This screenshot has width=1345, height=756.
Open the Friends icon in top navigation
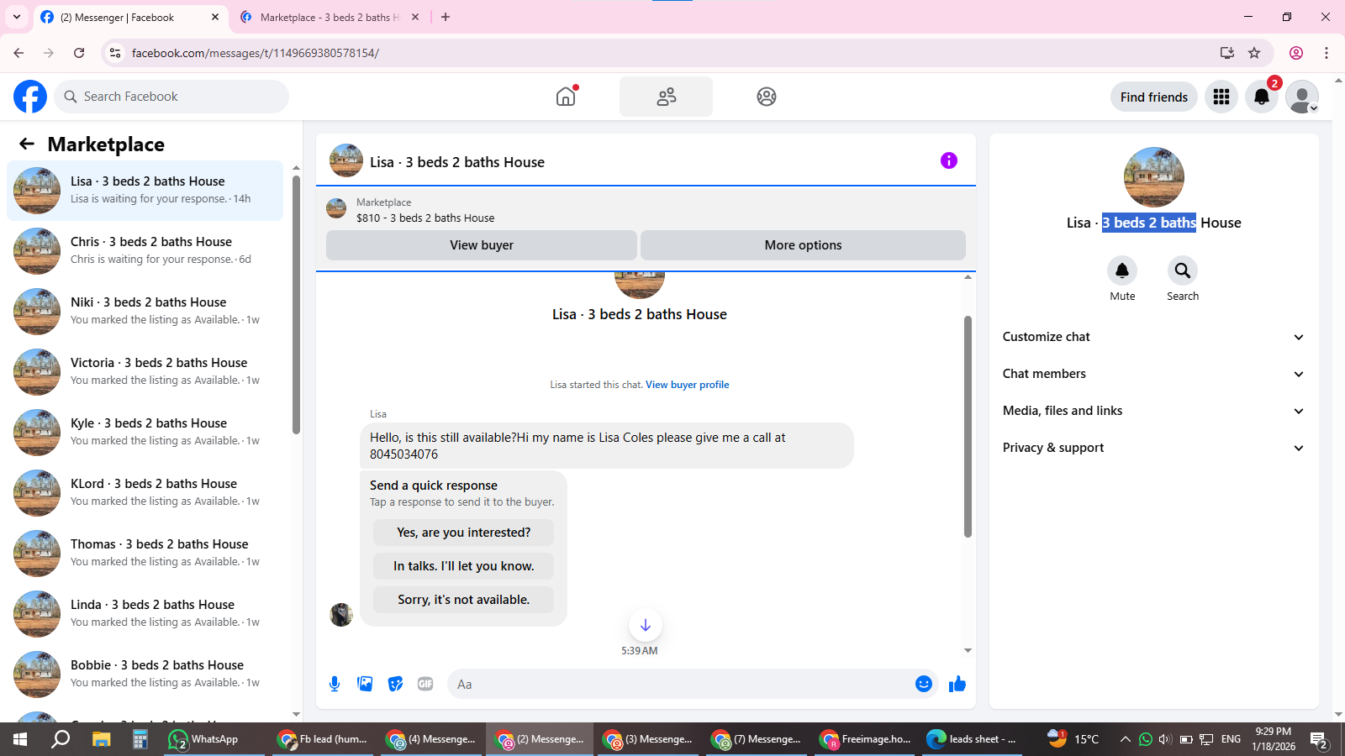point(667,97)
